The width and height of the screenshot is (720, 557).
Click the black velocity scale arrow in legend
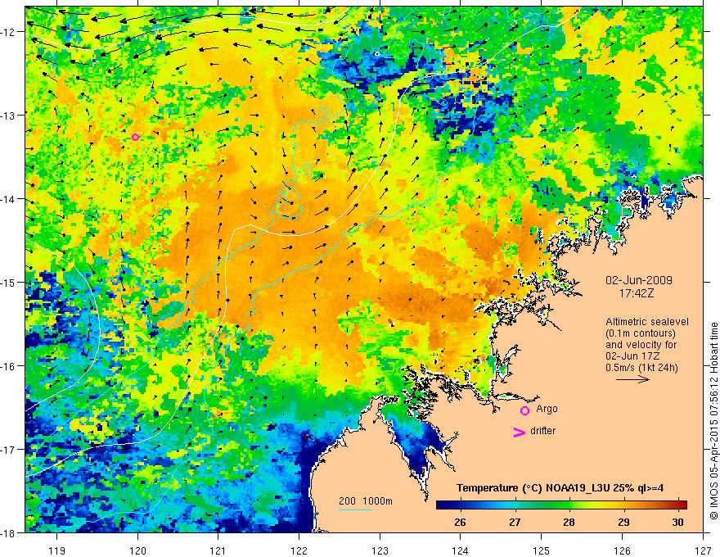coord(632,379)
